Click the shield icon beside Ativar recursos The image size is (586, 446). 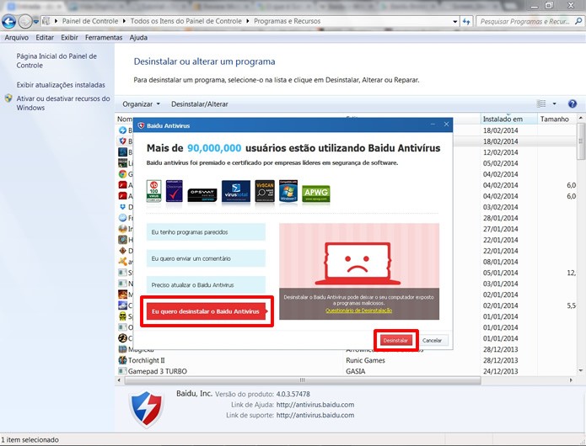coord(8,98)
